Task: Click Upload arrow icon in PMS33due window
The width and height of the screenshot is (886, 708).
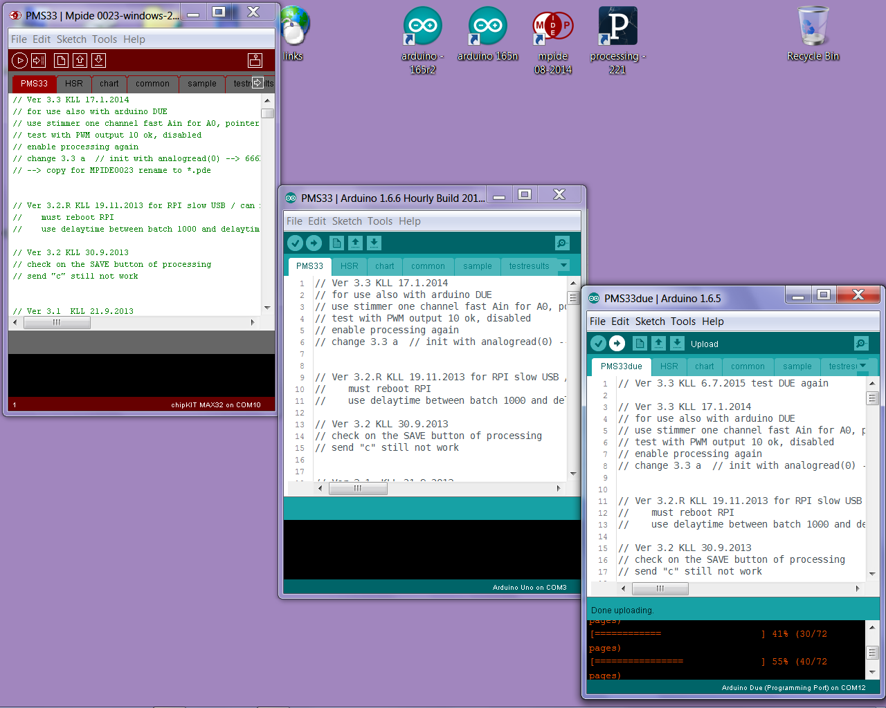Action: [617, 344]
